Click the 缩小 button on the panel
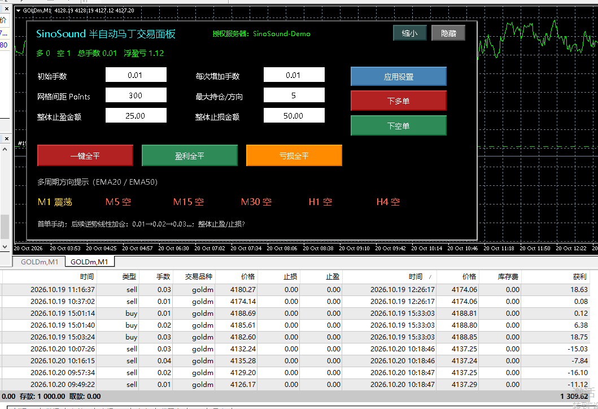 (409, 33)
